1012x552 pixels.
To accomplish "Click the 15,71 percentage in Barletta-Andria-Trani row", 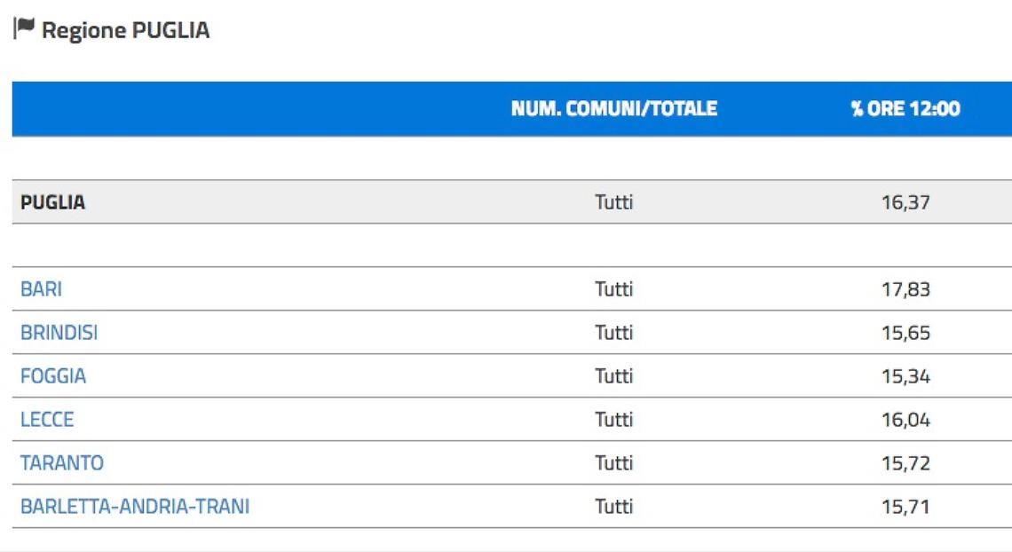I will point(905,507).
